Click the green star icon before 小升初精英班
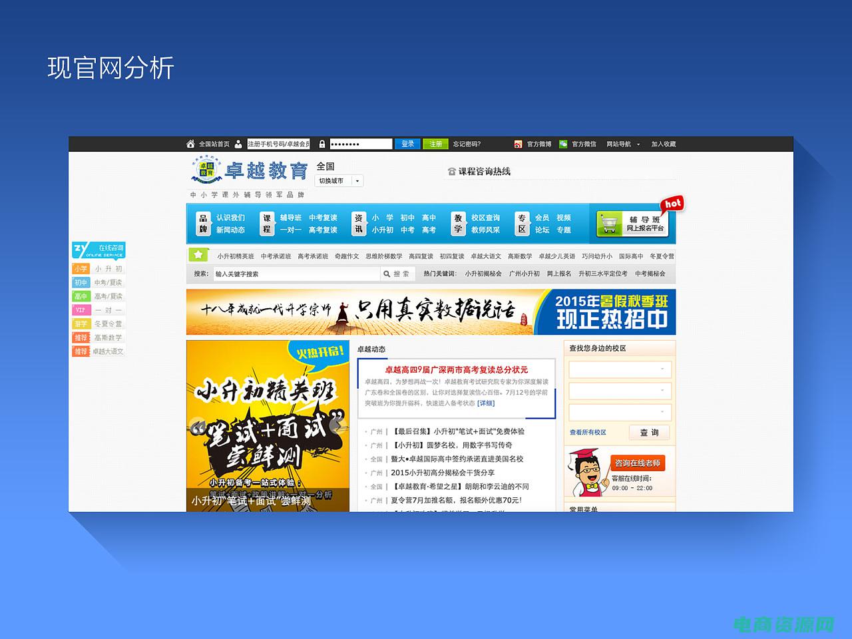Image resolution: width=852 pixels, height=639 pixels. [198, 255]
